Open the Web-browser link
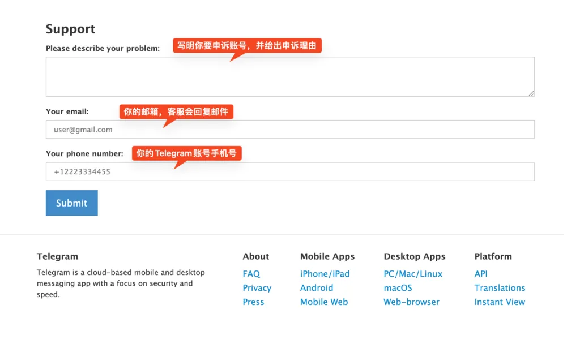This screenshot has height=348, width=580. (x=411, y=302)
